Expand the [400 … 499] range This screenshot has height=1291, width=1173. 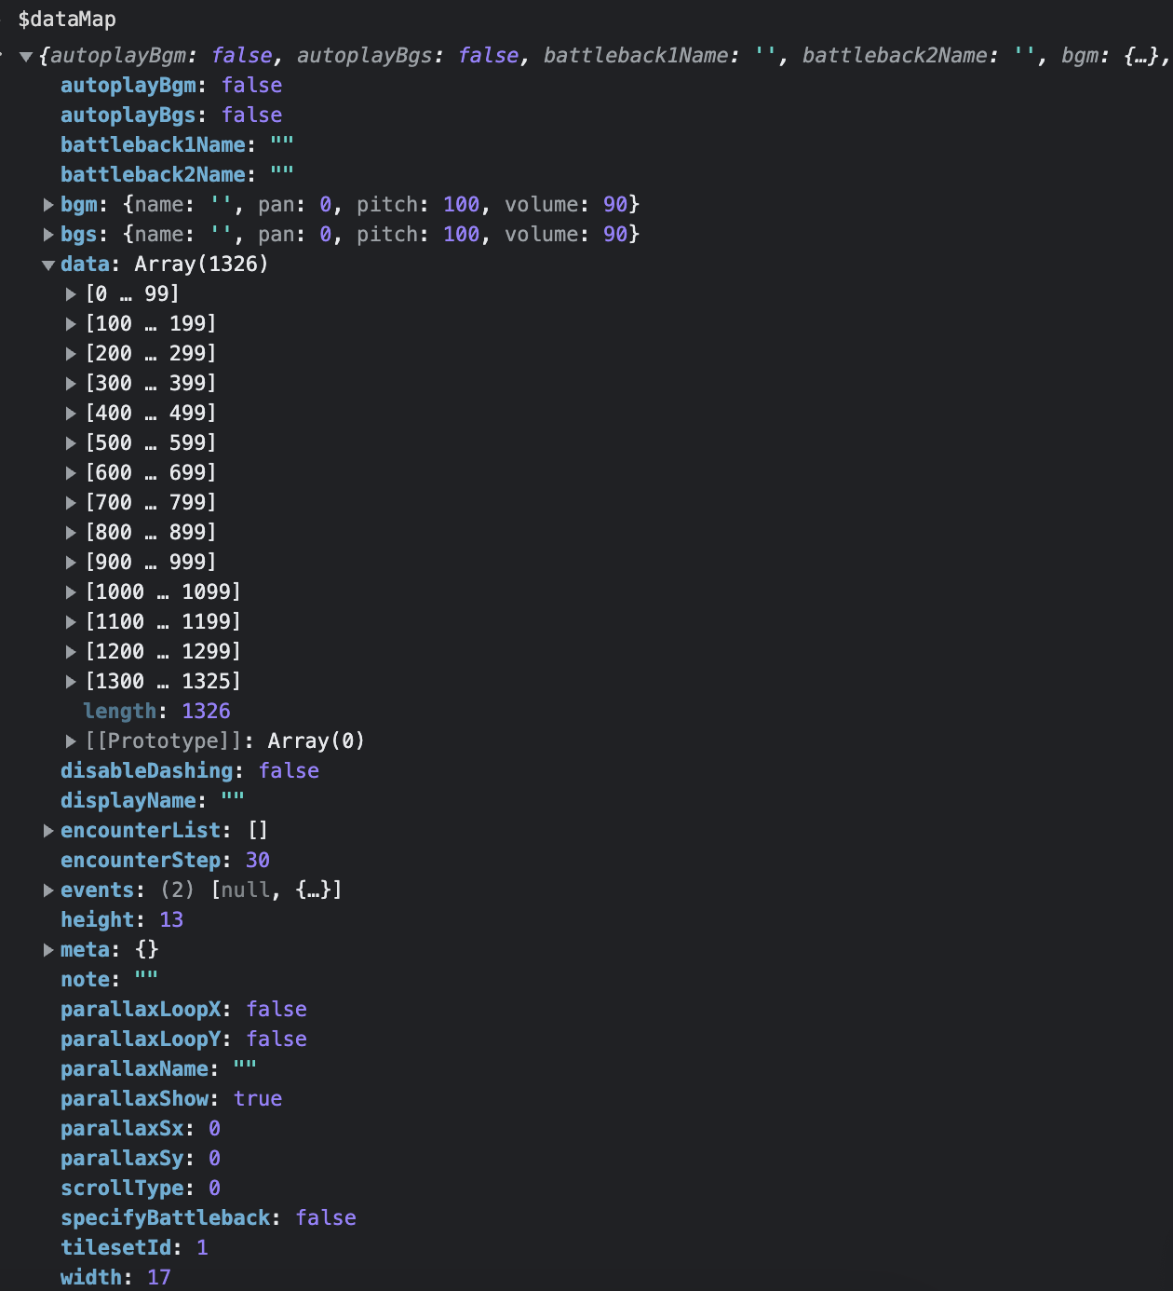click(71, 414)
